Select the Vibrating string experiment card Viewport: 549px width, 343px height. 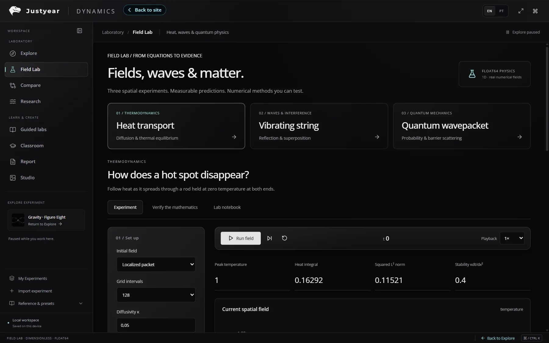click(x=319, y=126)
